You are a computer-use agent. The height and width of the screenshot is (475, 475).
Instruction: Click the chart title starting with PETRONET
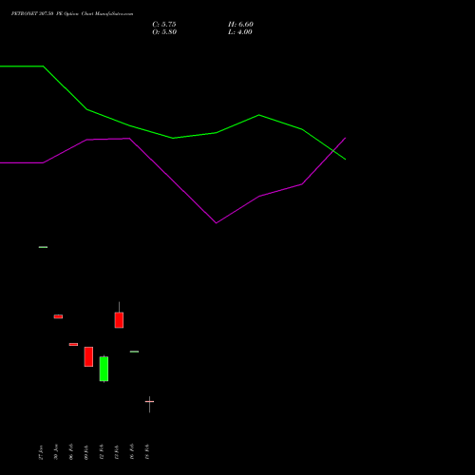pos(72,13)
